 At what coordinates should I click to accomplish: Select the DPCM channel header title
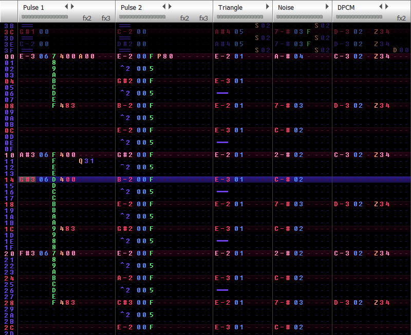(x=346, y=8)
